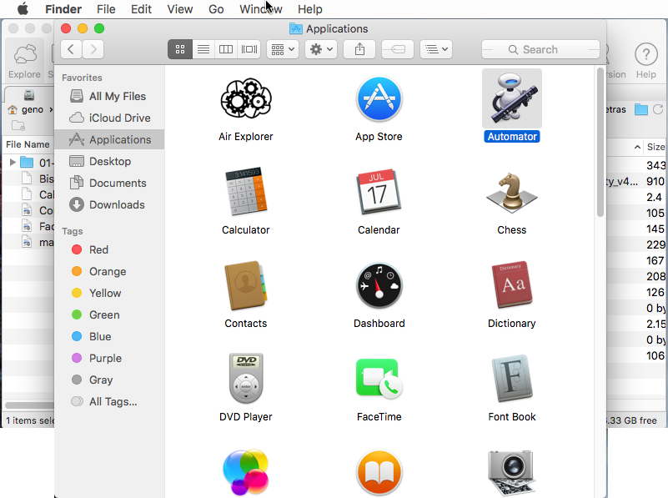Open the Action gear dropdown
Image resolution: width=668 pixels, height=498 pixels.
coord(321,49)
